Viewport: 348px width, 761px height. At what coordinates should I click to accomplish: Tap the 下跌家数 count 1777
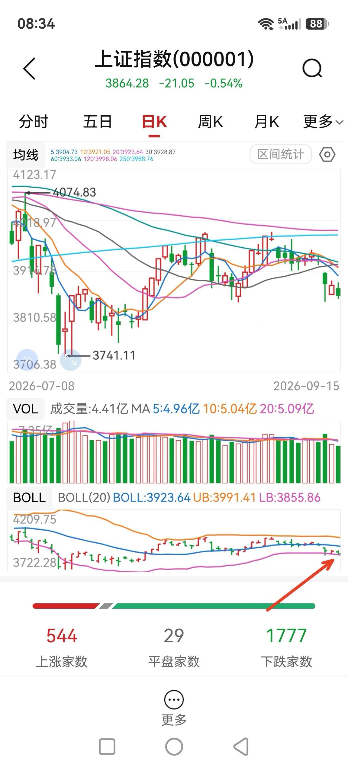click(x=286, y=636)
